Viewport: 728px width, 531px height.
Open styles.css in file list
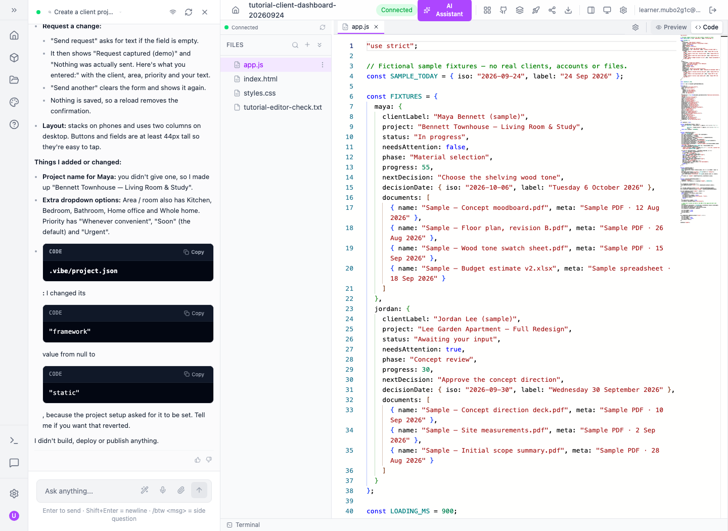point(276,93)
